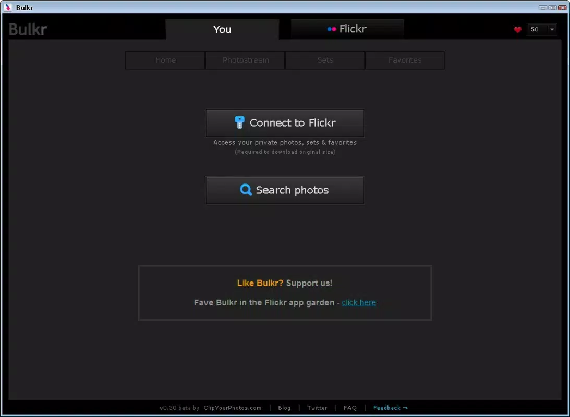Screen dimensions: 570x417
Task: Click the Bulkr app icon in title bar
Action: click(8, 7)
